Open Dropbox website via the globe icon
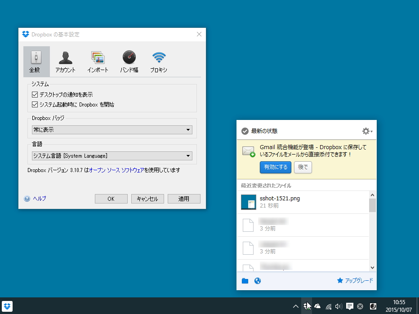 [x=257, y=280]
